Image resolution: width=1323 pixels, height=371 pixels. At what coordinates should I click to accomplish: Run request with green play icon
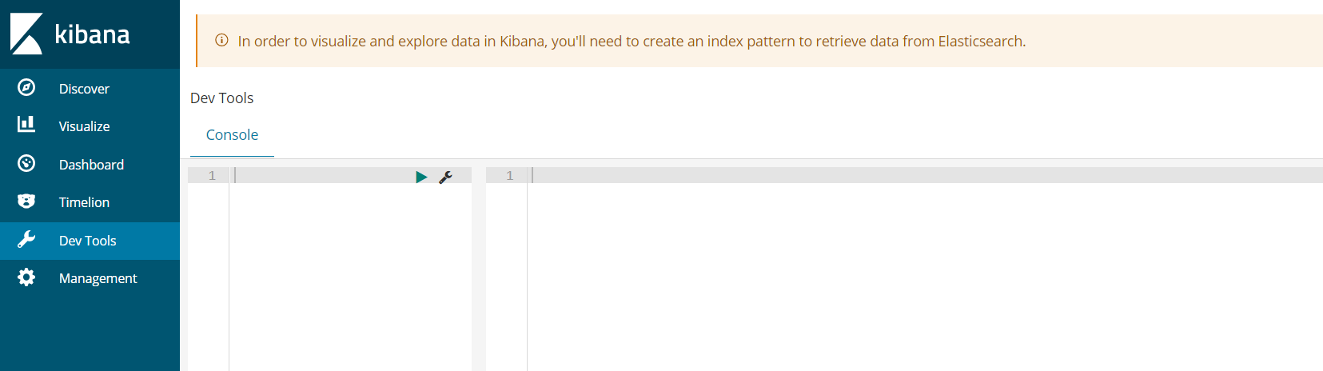(x=421, y=177)
